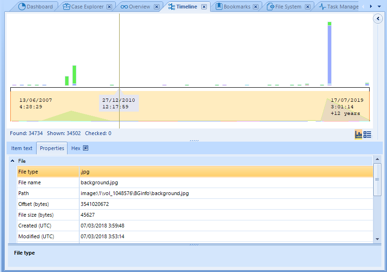
Task: Close the Timeline tab
Action: pos(204,7)
